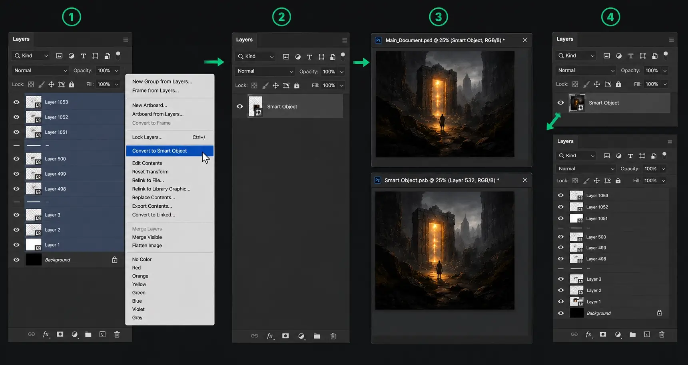
Task: Open Opacity dropdown arrow in panel 1
Action: click(x=117, y=71)
